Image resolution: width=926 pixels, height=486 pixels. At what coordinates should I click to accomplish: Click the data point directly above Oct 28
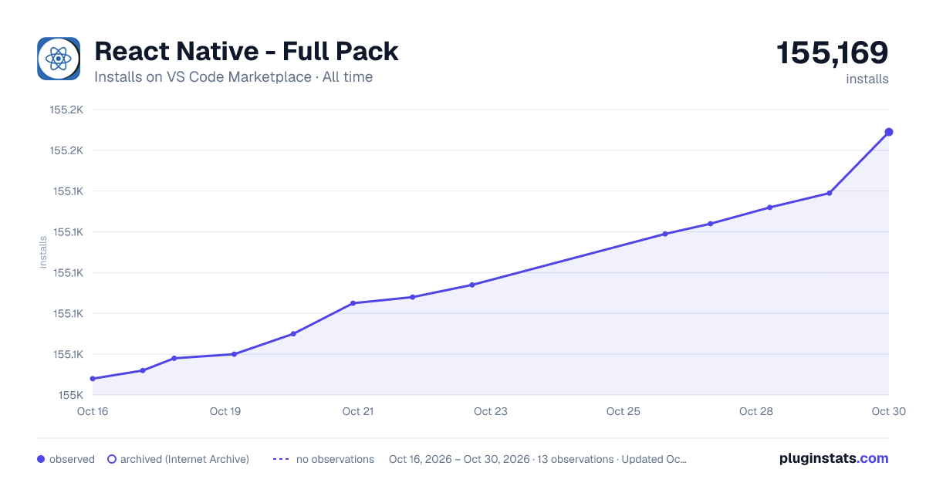770,208
